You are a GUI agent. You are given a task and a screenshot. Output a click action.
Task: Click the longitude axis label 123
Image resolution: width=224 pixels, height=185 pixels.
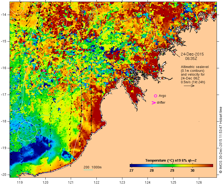pyautogui.click(x=122, y=182)
